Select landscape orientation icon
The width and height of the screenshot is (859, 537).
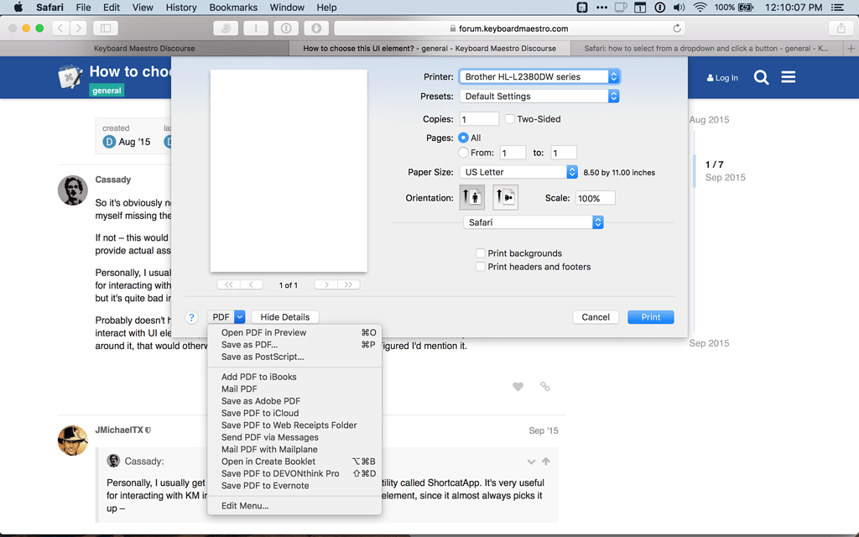(x=505, y=198)
